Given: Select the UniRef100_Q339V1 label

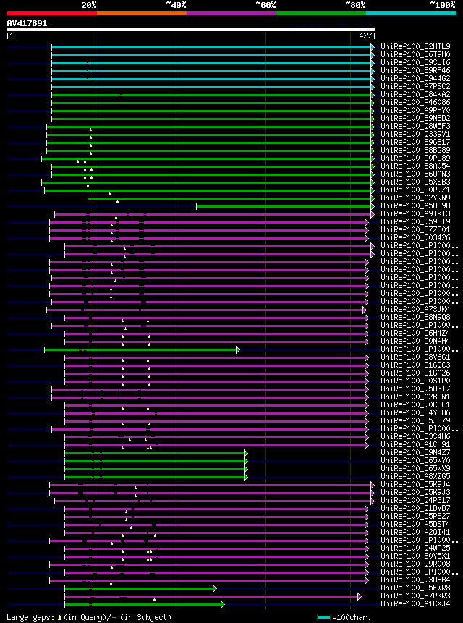Looking at the screenshot, I should pos(415,135).
